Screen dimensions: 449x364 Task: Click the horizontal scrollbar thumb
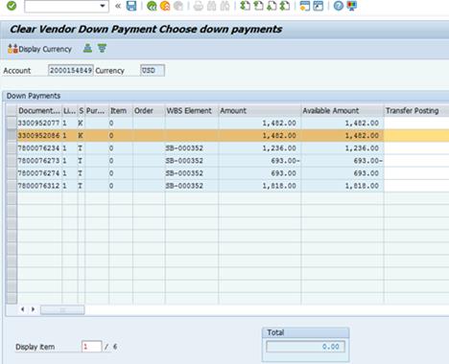62,309
